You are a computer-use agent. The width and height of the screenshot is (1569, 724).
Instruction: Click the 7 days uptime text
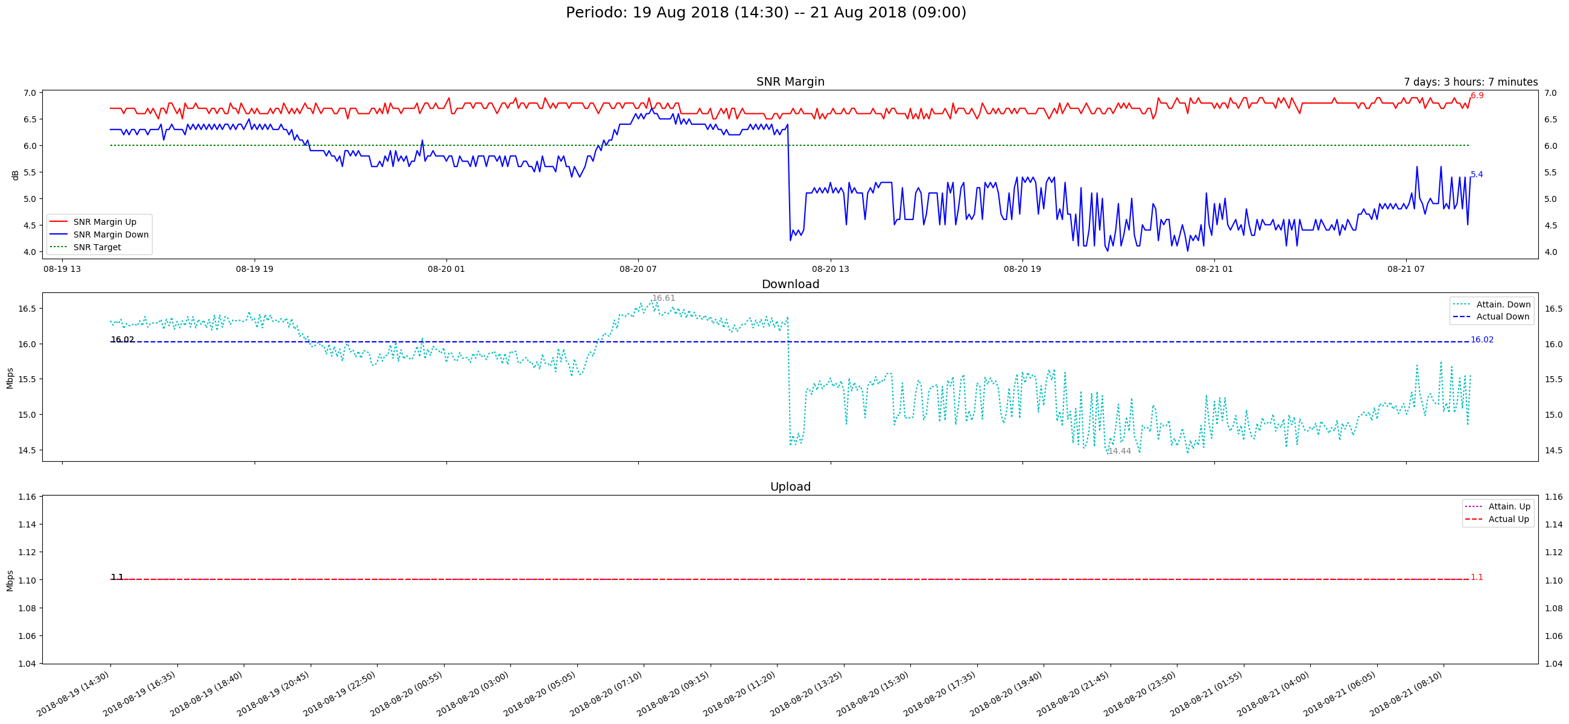(1470, 82)
